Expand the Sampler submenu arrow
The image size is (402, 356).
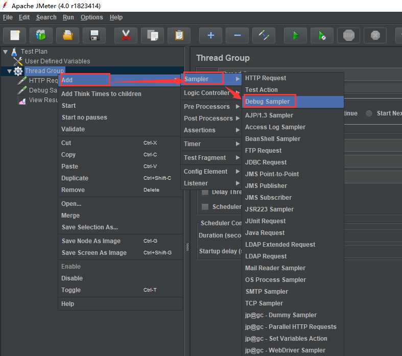(238, 79)
